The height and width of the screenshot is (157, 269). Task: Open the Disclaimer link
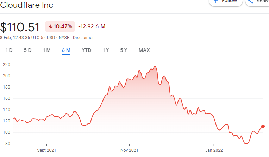click(83, 37)
